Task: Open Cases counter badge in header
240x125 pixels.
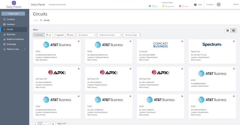Action: point(195,5)
